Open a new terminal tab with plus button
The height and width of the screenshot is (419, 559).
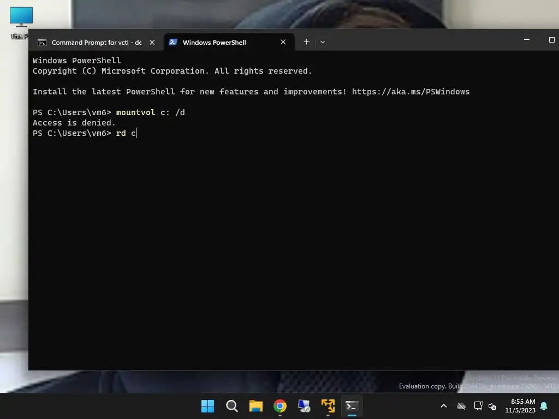point(306,42)
